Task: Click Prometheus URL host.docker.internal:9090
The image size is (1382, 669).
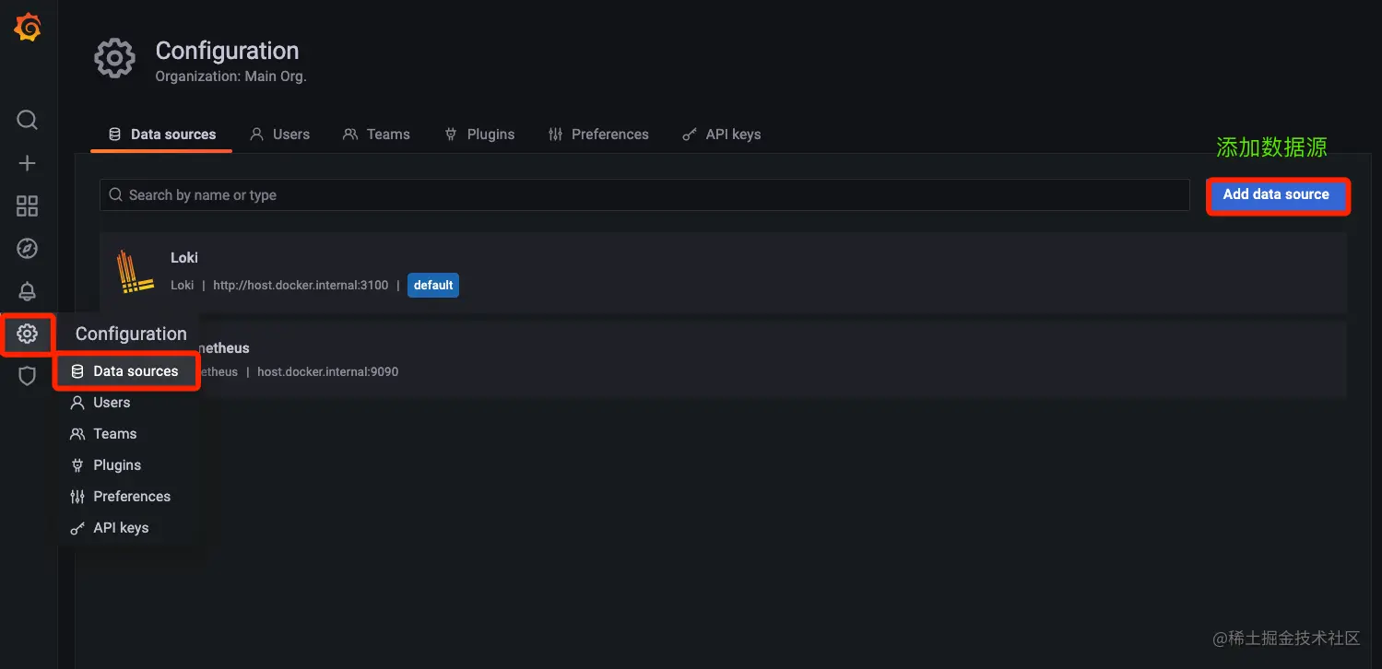Action: pyautogui.click(x=327, y=372)
